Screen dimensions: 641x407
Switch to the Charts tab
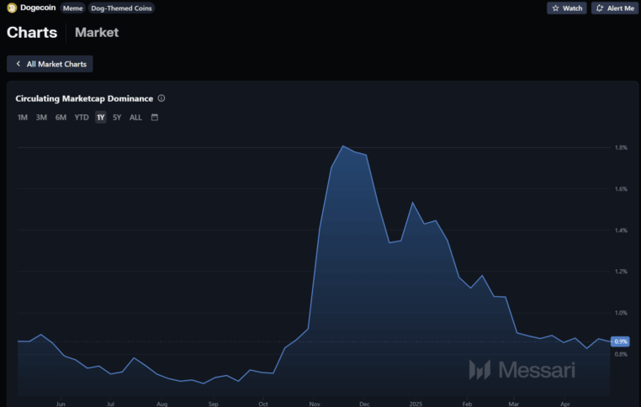[x=32, y=33]
